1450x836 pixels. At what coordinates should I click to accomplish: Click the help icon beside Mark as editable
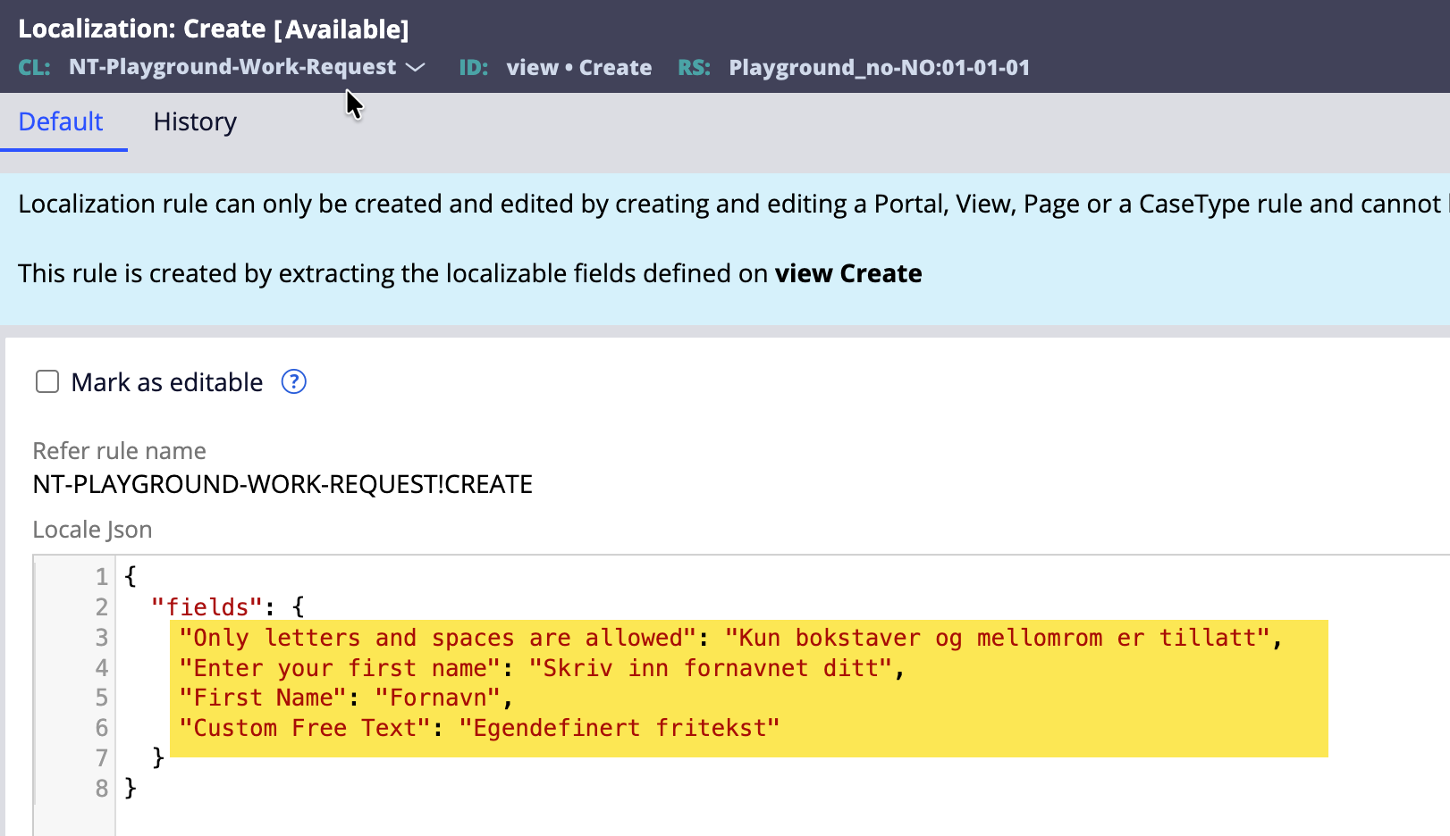[x=293, y=382]
